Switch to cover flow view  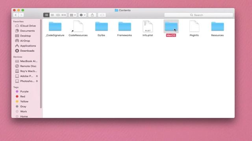tap(64, 15)
